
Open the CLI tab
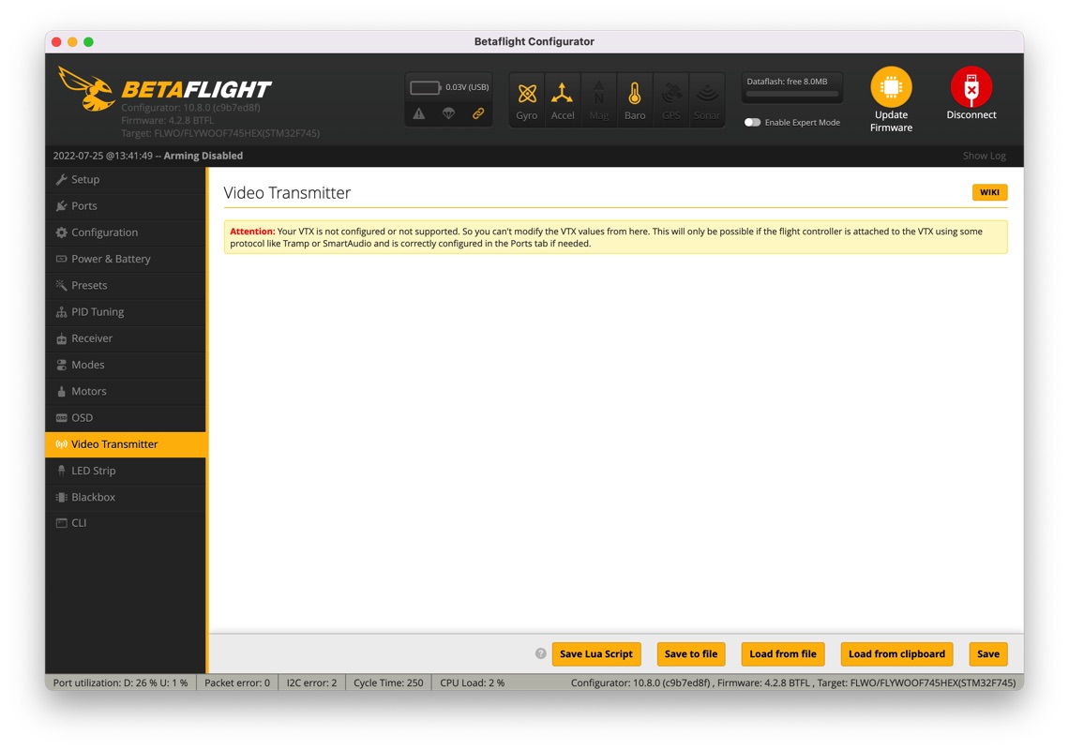click(126, 523)
